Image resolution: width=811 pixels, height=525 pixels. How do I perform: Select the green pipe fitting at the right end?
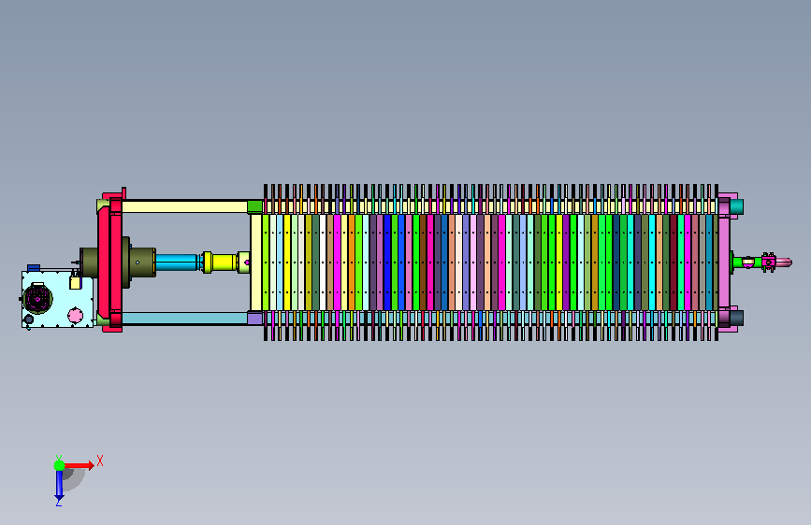(x=736, y=262)
